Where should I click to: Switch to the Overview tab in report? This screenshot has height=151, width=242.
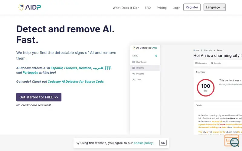pyautogui.click(x=201, y=63)
